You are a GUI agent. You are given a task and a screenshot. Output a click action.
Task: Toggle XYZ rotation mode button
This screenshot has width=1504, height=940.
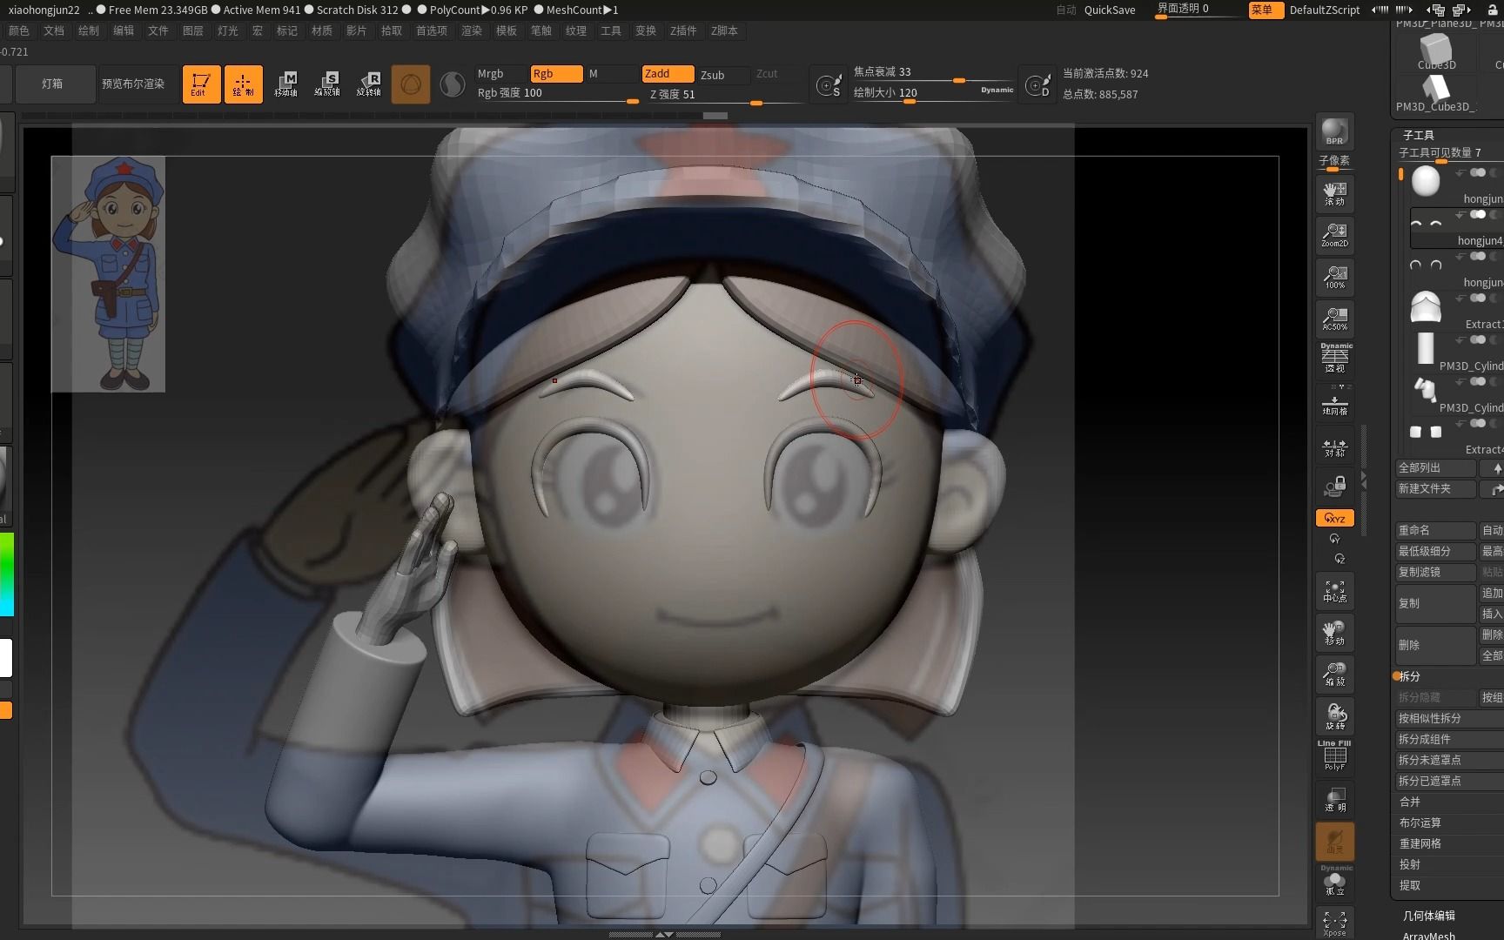point(1334,518)
